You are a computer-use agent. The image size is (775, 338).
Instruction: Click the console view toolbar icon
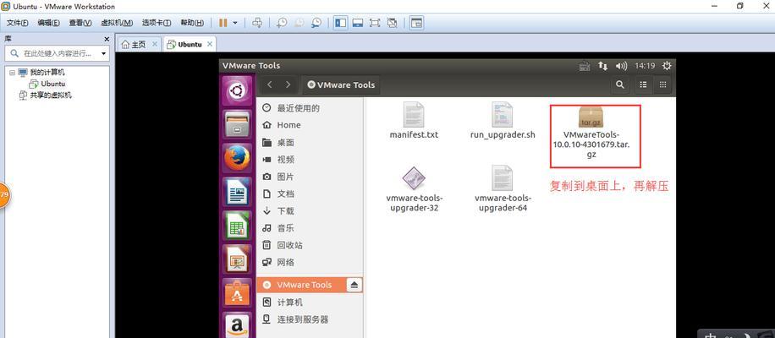click(x=416, y=23)
